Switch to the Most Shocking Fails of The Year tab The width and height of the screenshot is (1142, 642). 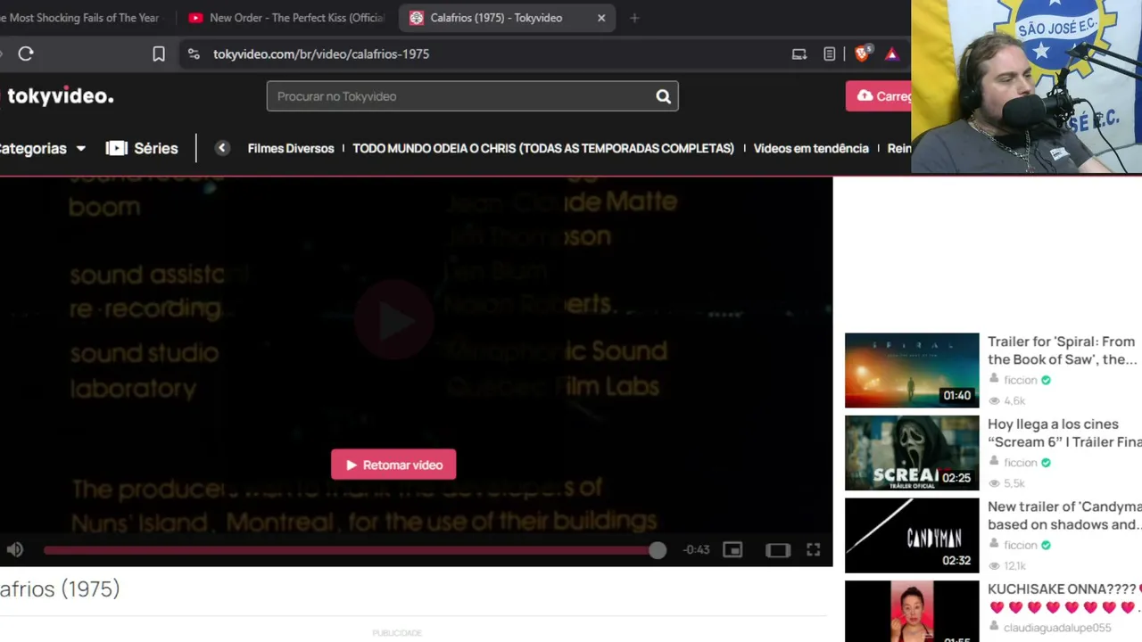click(x=82, y=18)
